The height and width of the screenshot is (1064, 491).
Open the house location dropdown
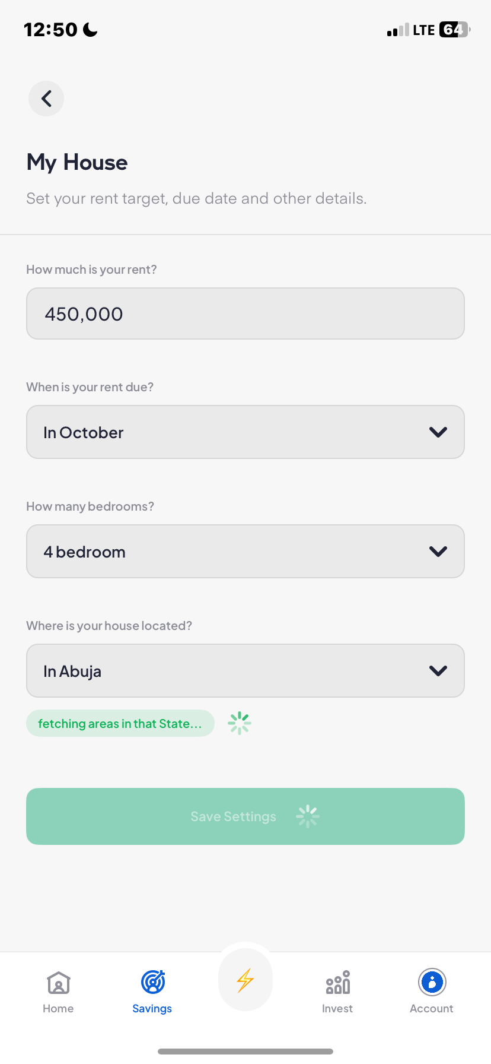(245, 671)
